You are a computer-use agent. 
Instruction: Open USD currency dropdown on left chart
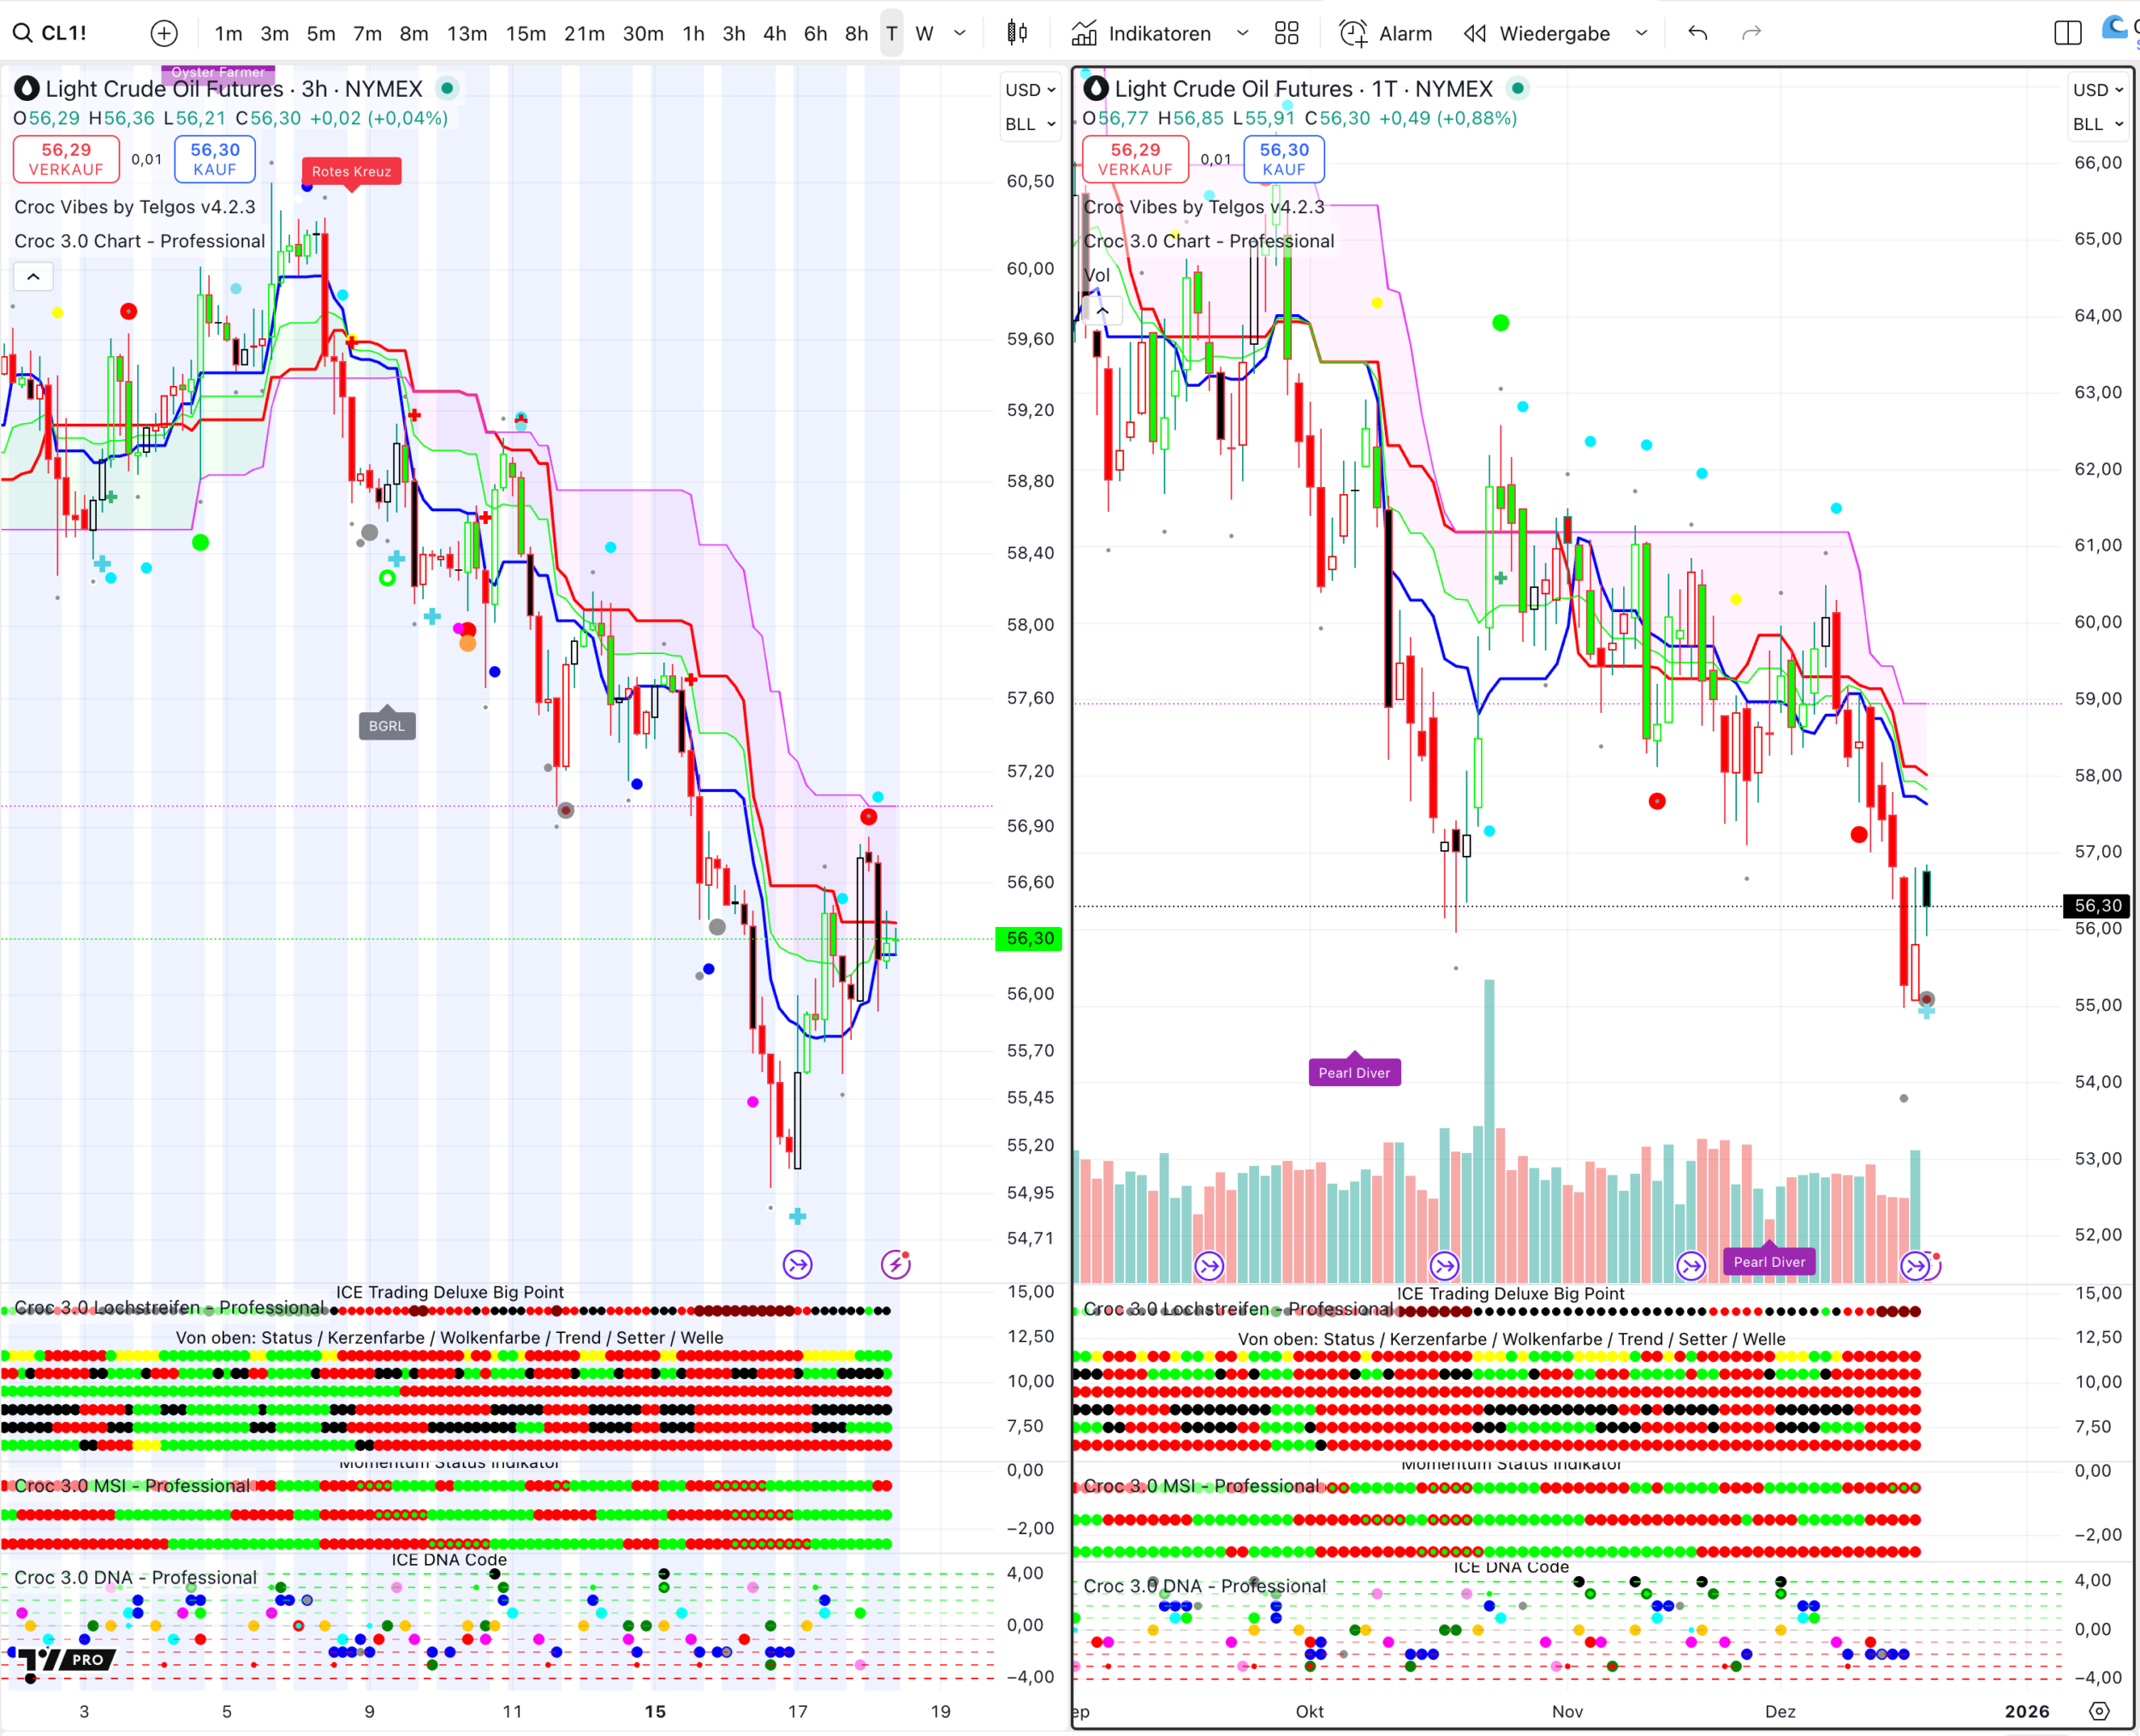click(x=1030, y=90)
